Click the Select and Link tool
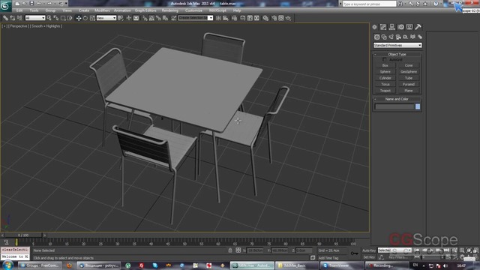480x270 pixels. (x=5, y=18)
